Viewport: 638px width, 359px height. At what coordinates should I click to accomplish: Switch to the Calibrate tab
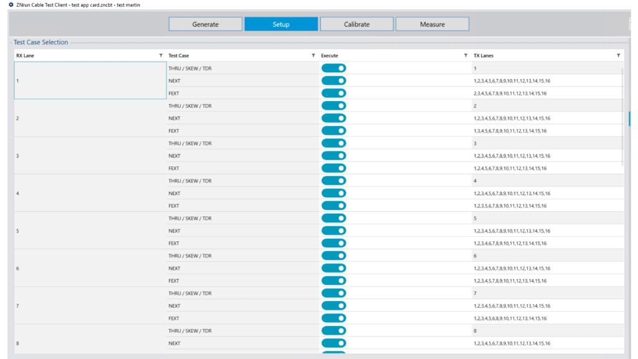point(356,24)
